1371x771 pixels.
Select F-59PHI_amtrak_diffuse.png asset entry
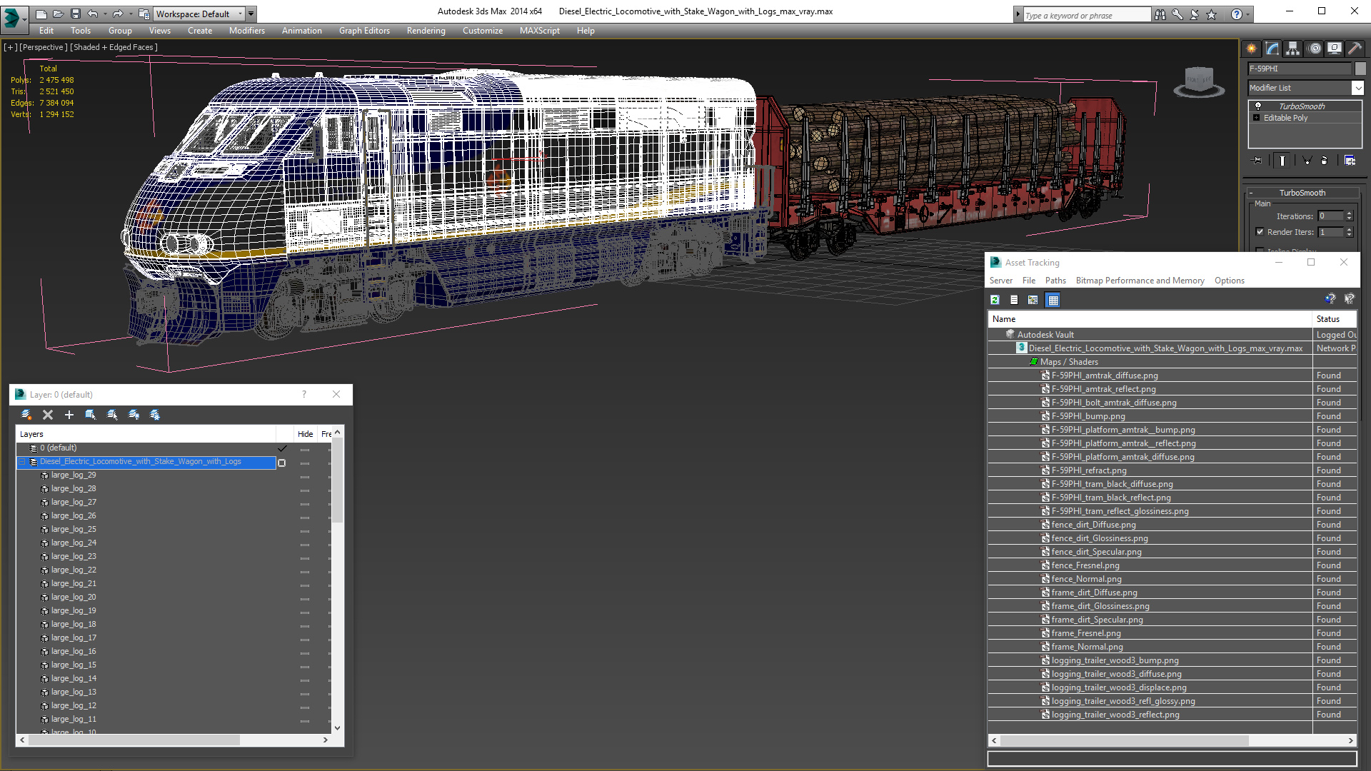(1104, 376)
